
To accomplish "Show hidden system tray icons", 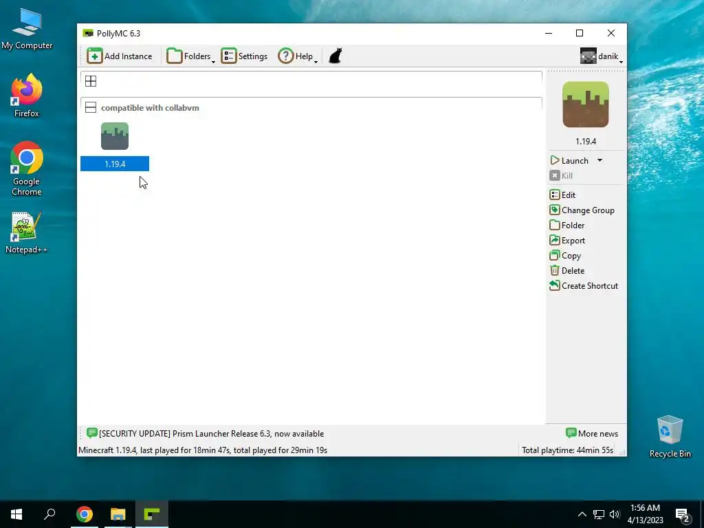I will pos(582,514).
